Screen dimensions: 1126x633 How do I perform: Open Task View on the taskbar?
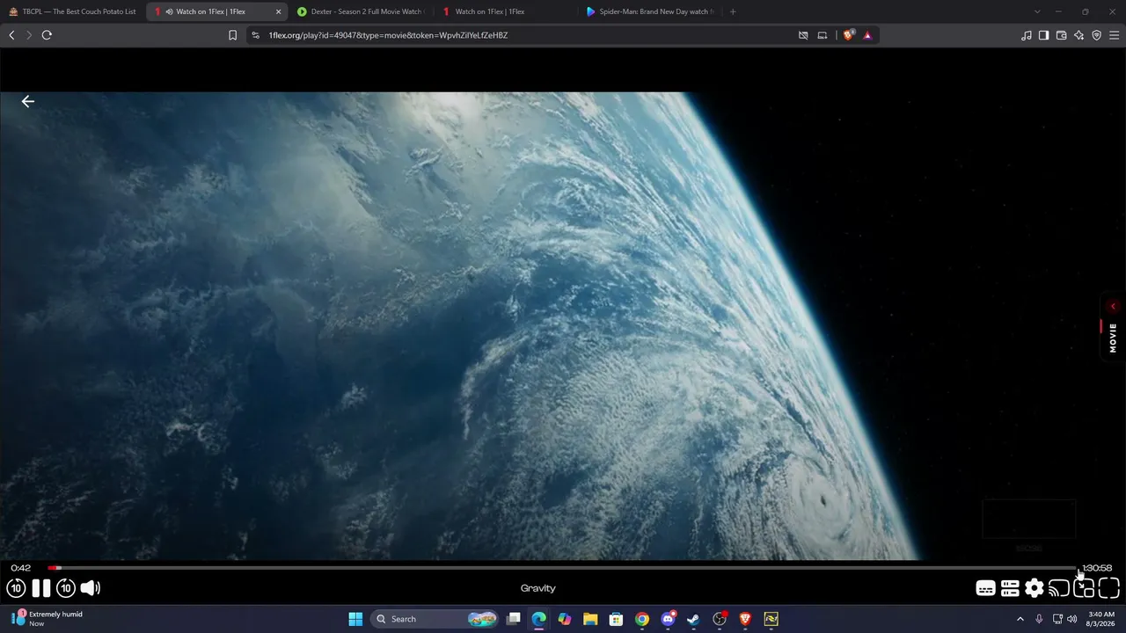point(514,619)
